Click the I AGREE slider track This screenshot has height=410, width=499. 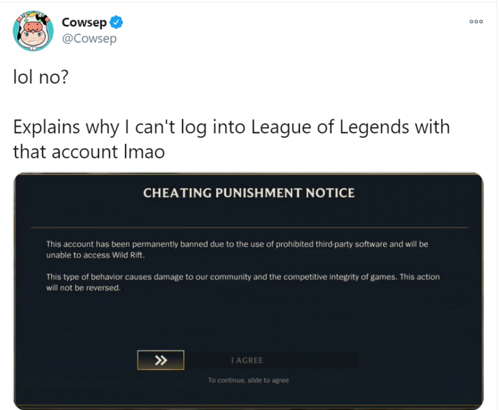pos(248,360)
